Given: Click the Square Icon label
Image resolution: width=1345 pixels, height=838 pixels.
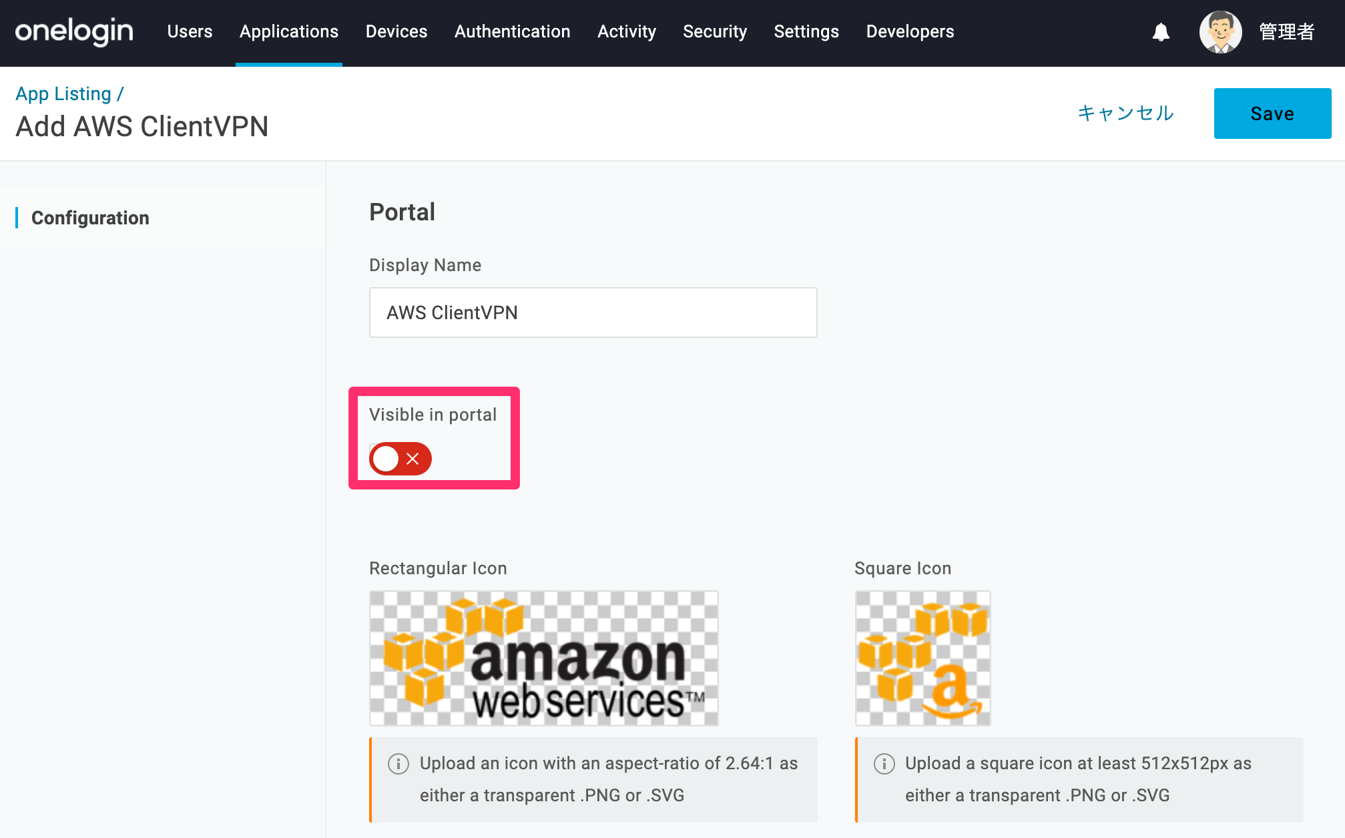Looking at the screenshot, I should pos(903,568).
